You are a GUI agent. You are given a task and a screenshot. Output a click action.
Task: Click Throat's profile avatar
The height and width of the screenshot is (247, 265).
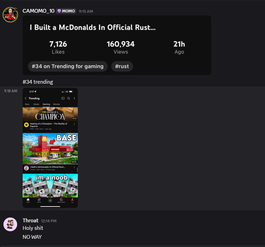tap(10, 224)
